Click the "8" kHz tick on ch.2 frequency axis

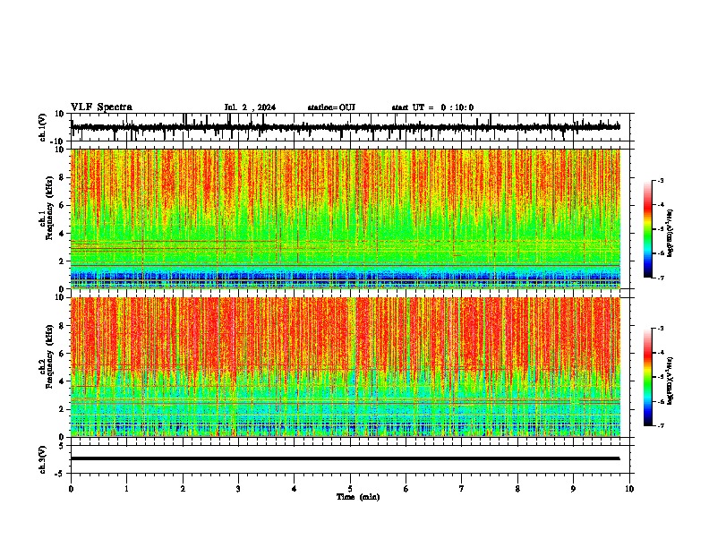(62, 326)
